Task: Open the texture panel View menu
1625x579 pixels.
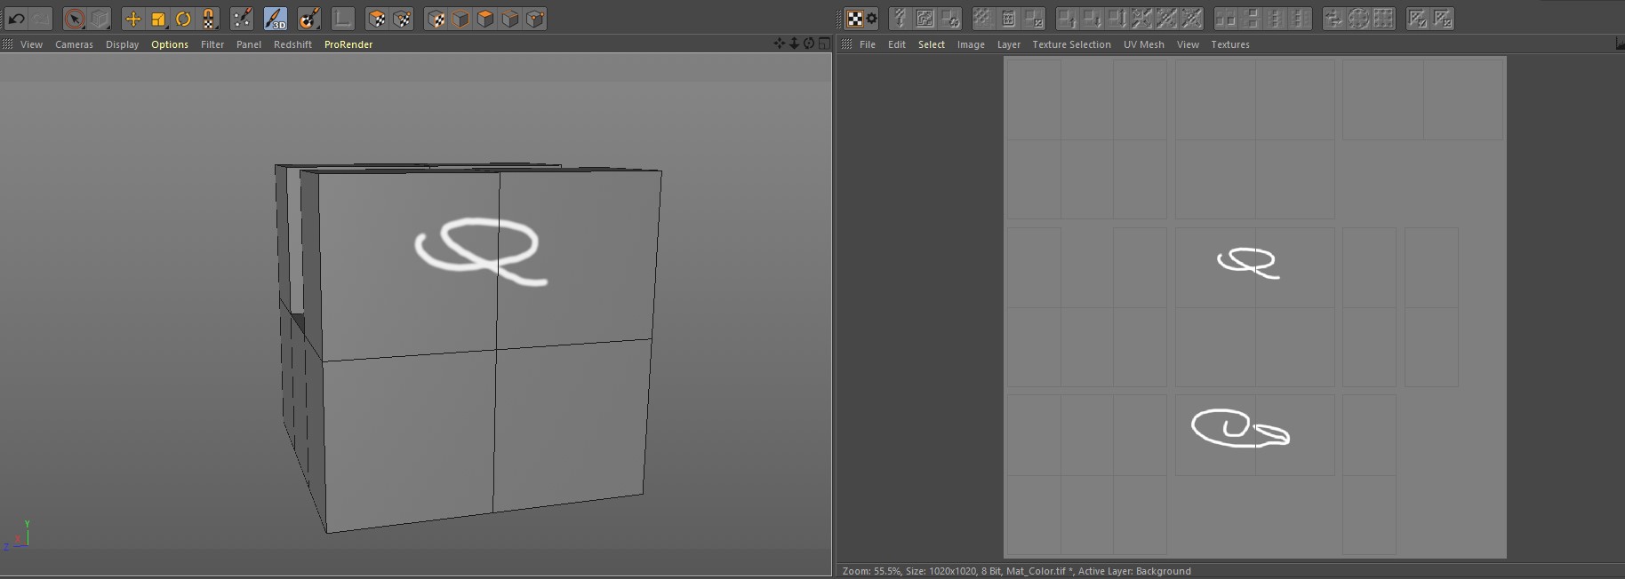Action: pos(1188,44)
